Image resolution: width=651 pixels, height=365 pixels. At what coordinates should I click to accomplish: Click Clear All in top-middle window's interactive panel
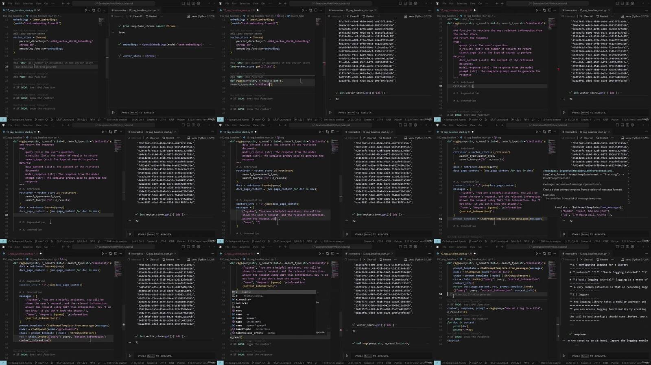[353, 16]
